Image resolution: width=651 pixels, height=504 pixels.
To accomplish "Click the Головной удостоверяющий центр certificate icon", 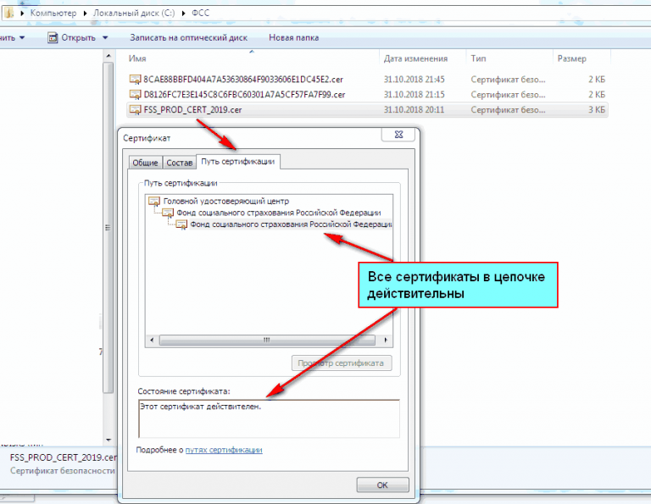I will [x=153, y=201].
